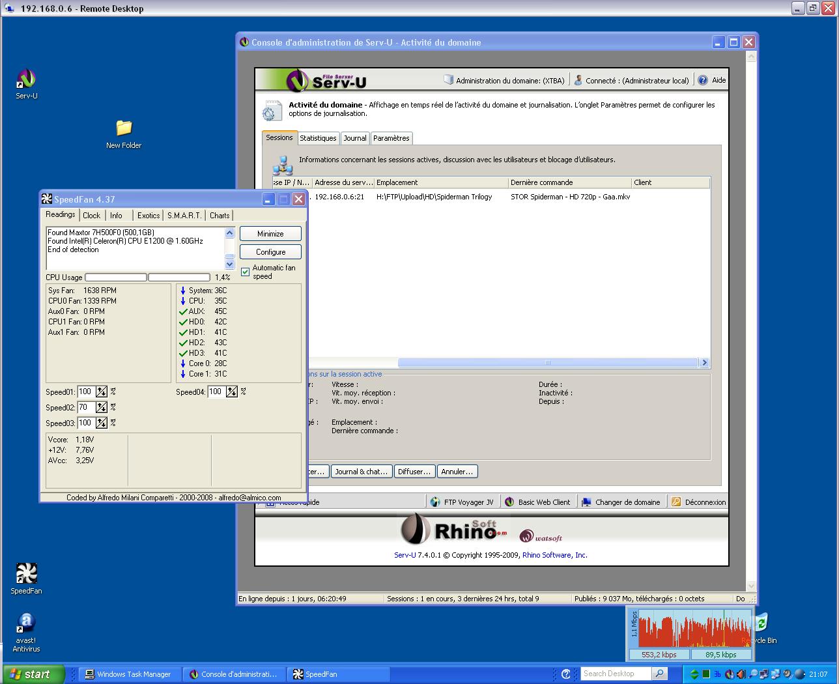This screenshot has height=684, width=839.
Task: Click the help question mark on taskbar
Action: tap(566, 674)
